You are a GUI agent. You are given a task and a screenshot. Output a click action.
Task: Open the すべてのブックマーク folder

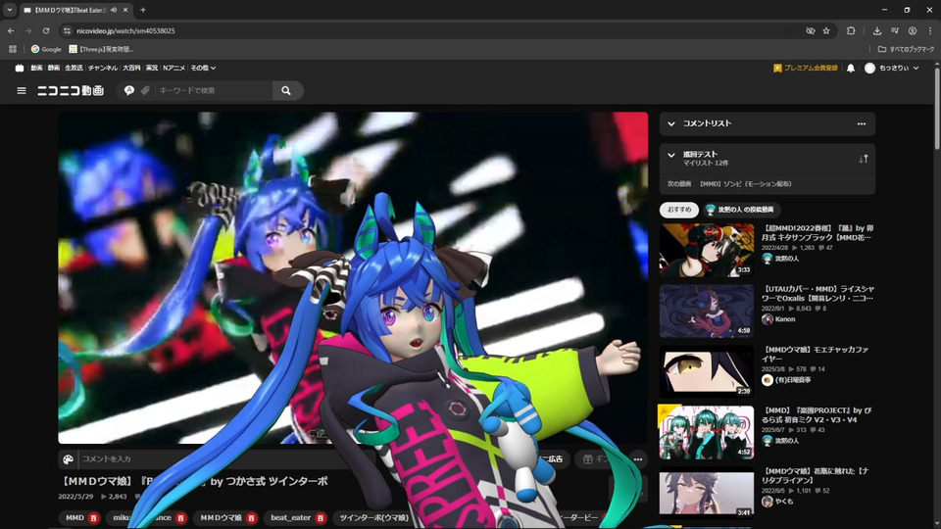click(906, 49)
